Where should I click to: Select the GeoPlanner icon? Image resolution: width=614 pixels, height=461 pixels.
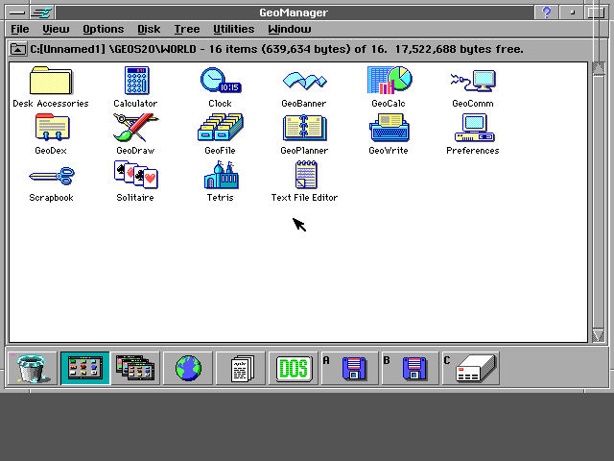(304, 128)
